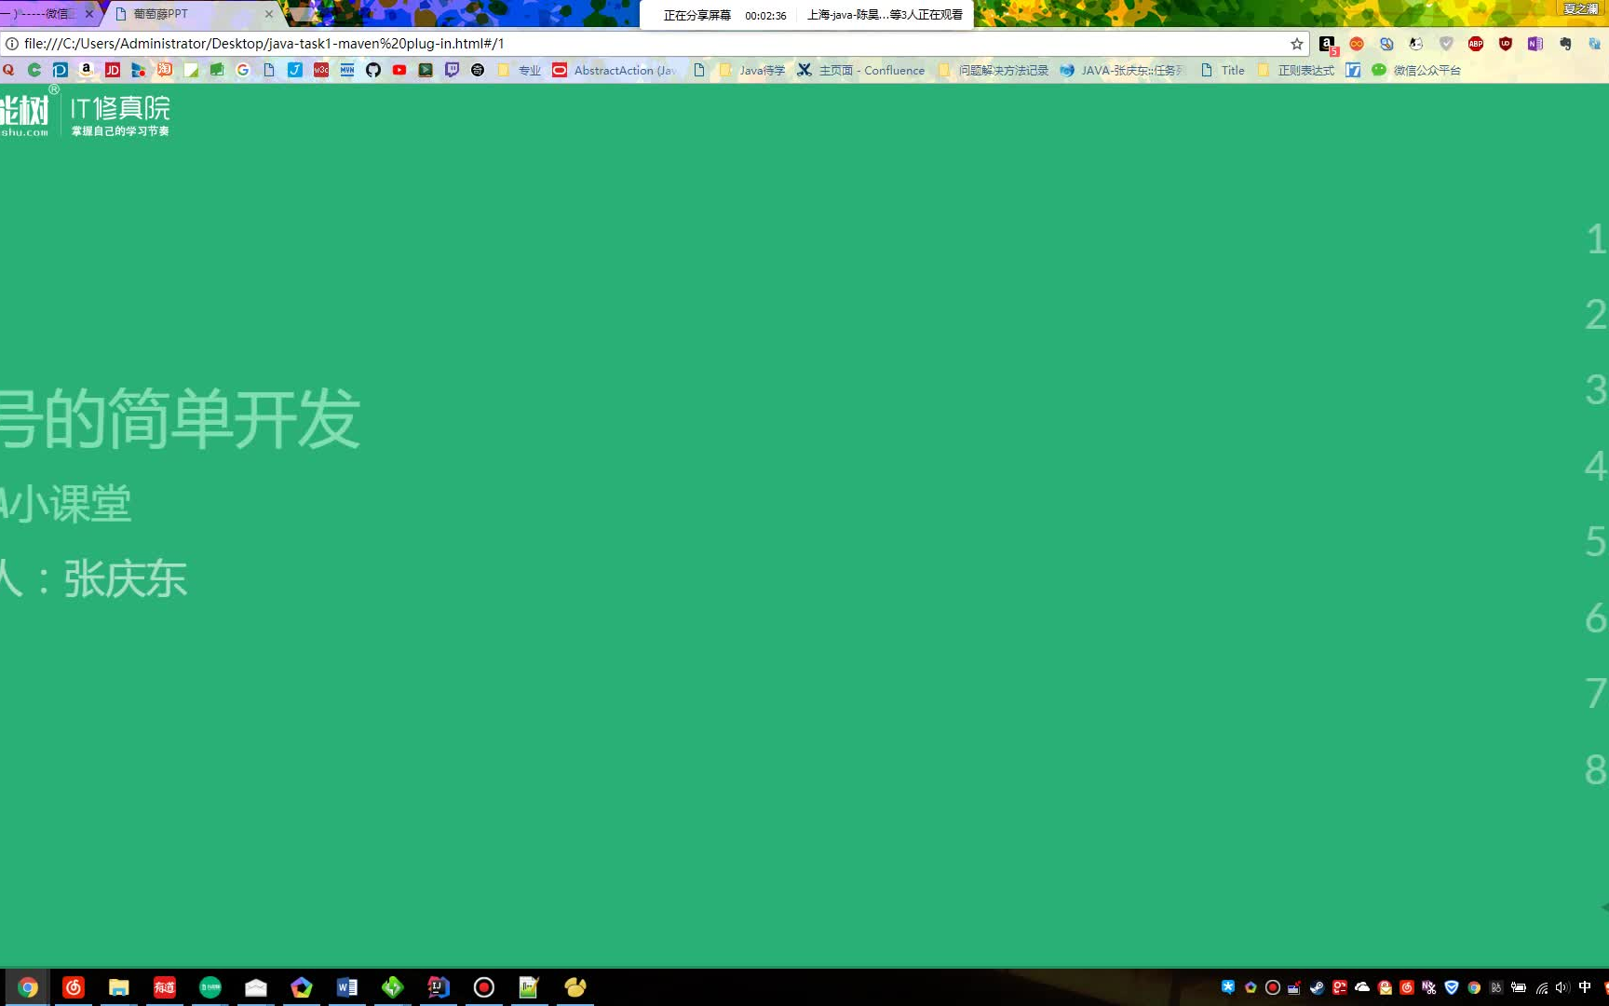Click the 正在分享屏幕 sharing status bar
The height and width of the screenshot is (1006, 1609).
tap(807, 15)
